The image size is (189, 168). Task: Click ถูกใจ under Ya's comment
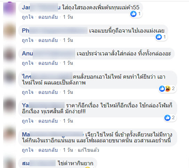coord(27,121)
